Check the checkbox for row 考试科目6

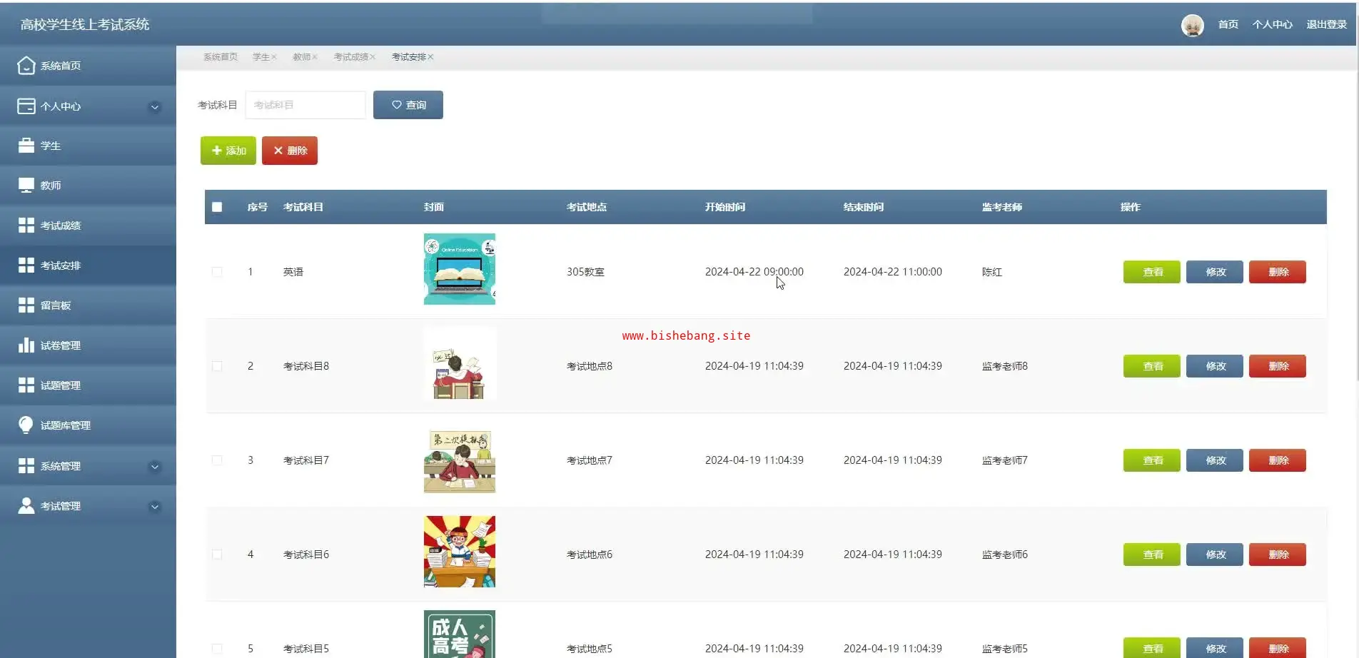217,555
